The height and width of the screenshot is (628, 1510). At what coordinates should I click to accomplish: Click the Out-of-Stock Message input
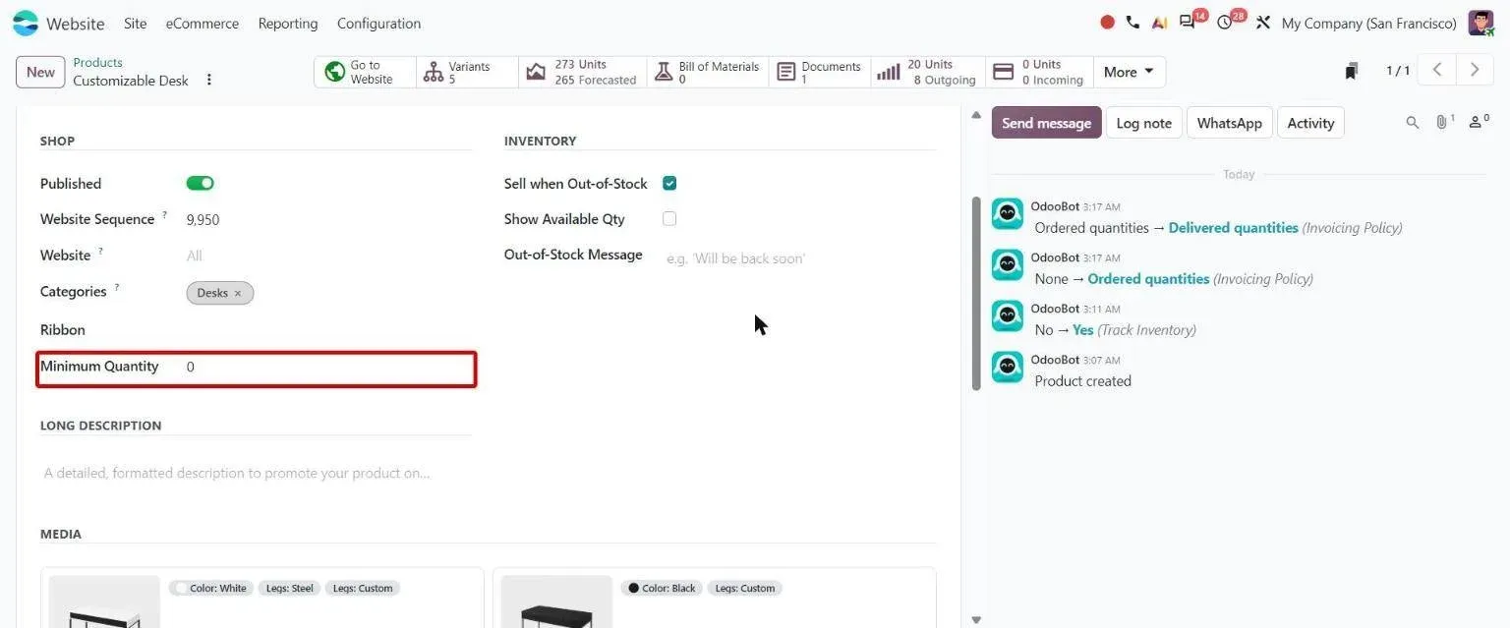[x=800, y=258]
